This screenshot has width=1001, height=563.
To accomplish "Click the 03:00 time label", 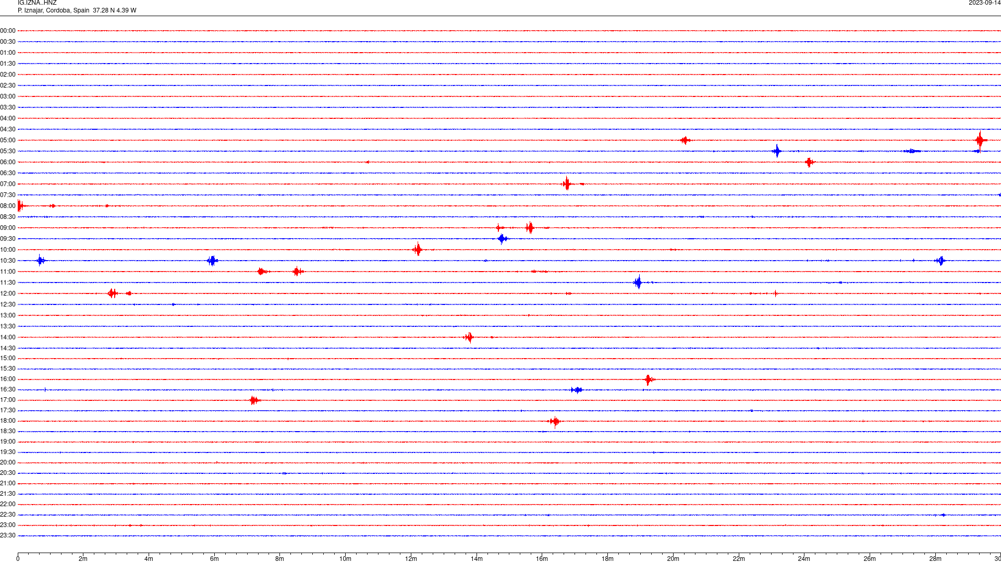I will point(8,96).
